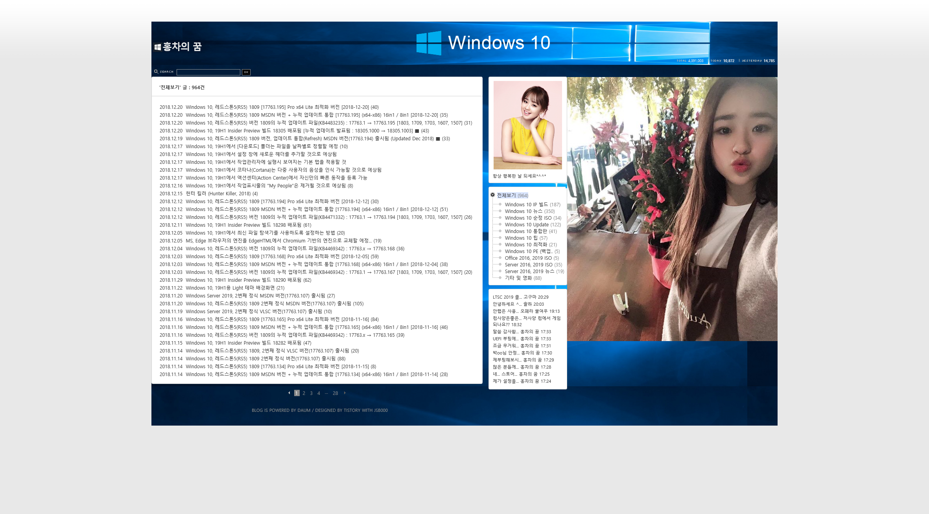Open the Light 테마 배경화면 post
This screenshot has height=514, width=929.
click(230, 288)
